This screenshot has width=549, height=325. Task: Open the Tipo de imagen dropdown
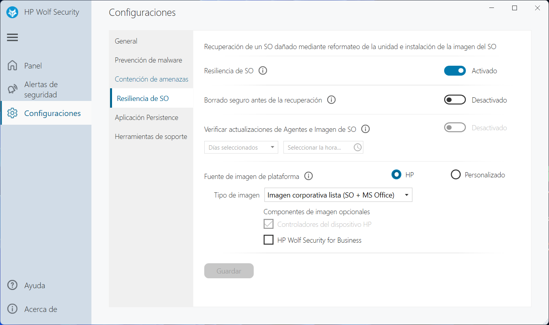pyautogui.click(x=338, y=195)
